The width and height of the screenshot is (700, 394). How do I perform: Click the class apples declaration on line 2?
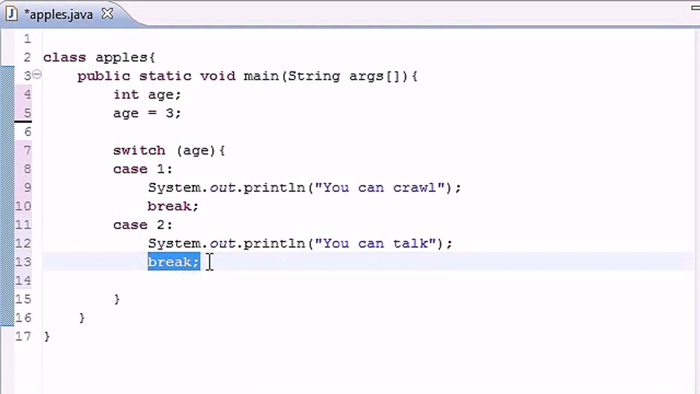[98, 57]
